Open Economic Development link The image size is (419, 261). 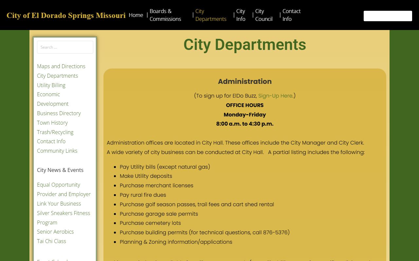53,99
